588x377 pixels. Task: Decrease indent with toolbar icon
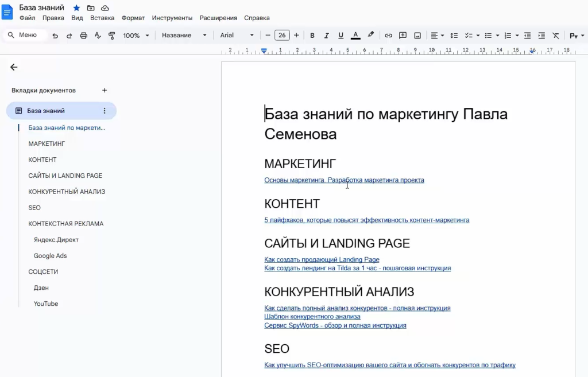point(527,36)
